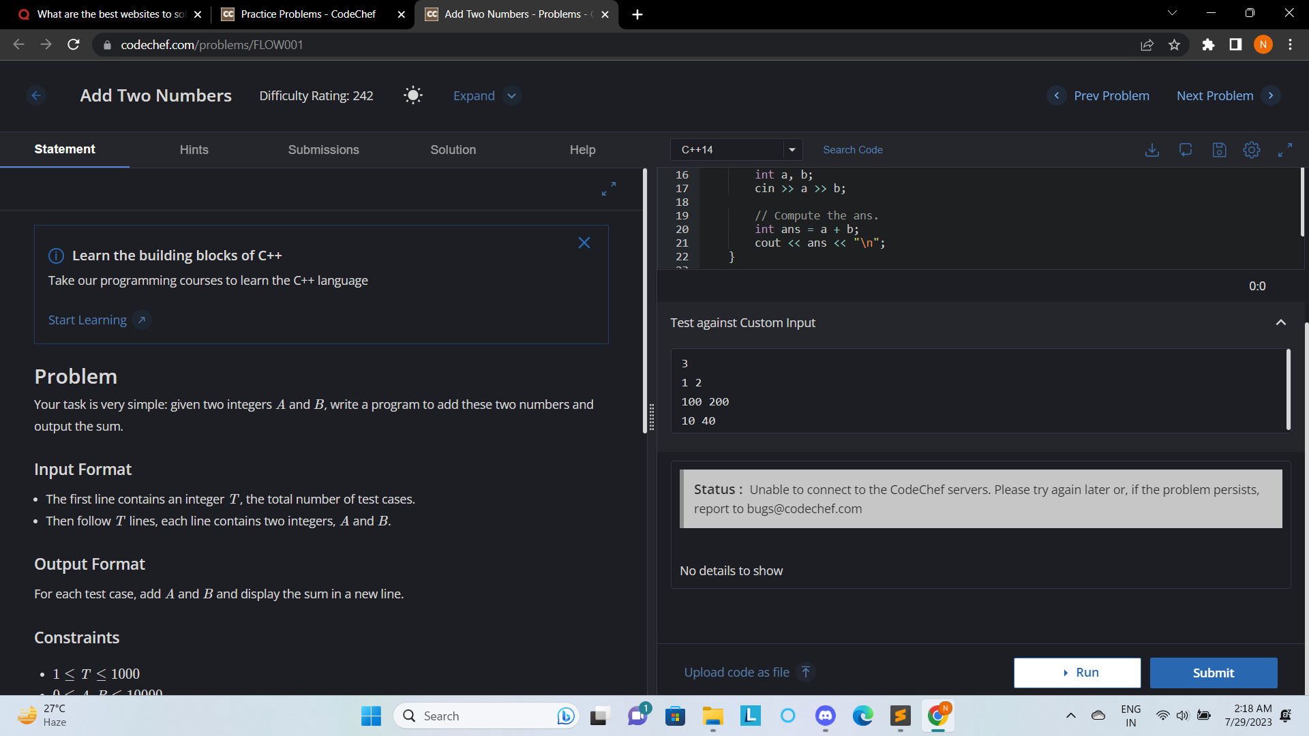Click the back arrow beside Add Two Numbers
1309x736 pixels.
pyautogui.click(x=37, y=96)
